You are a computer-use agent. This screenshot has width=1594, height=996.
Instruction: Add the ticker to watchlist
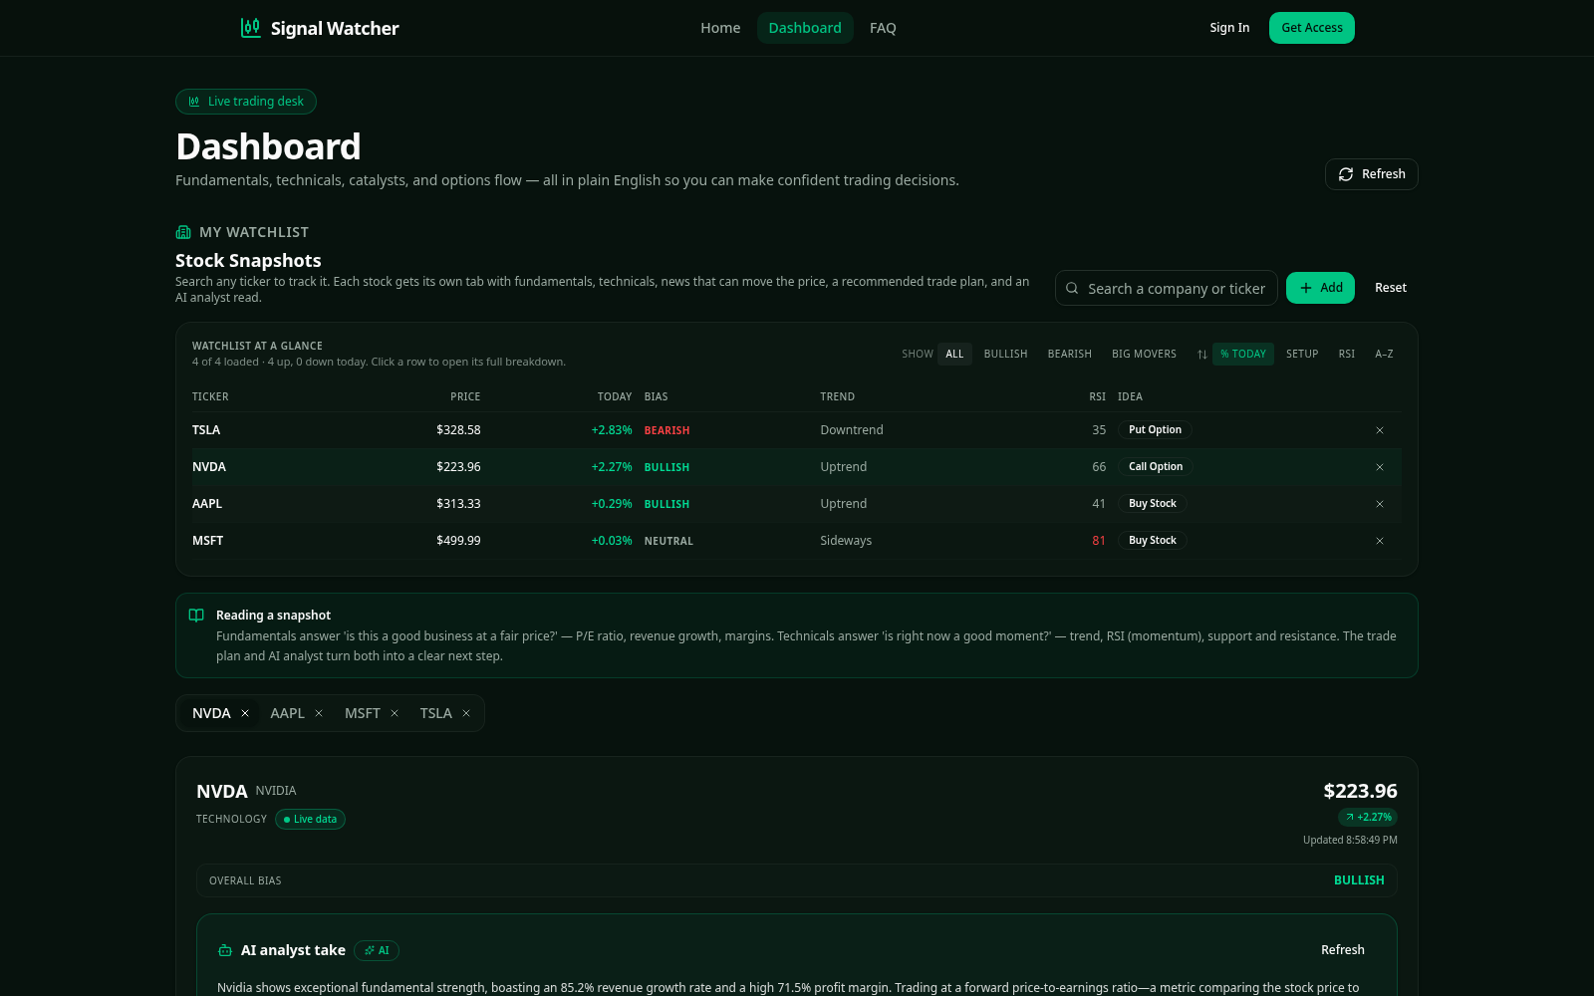coord(1321,288)
